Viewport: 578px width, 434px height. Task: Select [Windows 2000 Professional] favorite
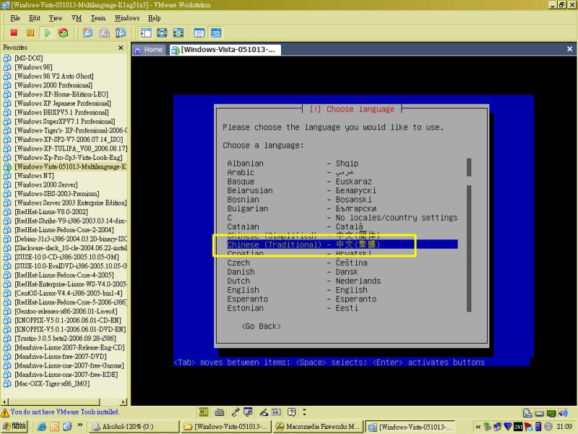tap(53, 85)
